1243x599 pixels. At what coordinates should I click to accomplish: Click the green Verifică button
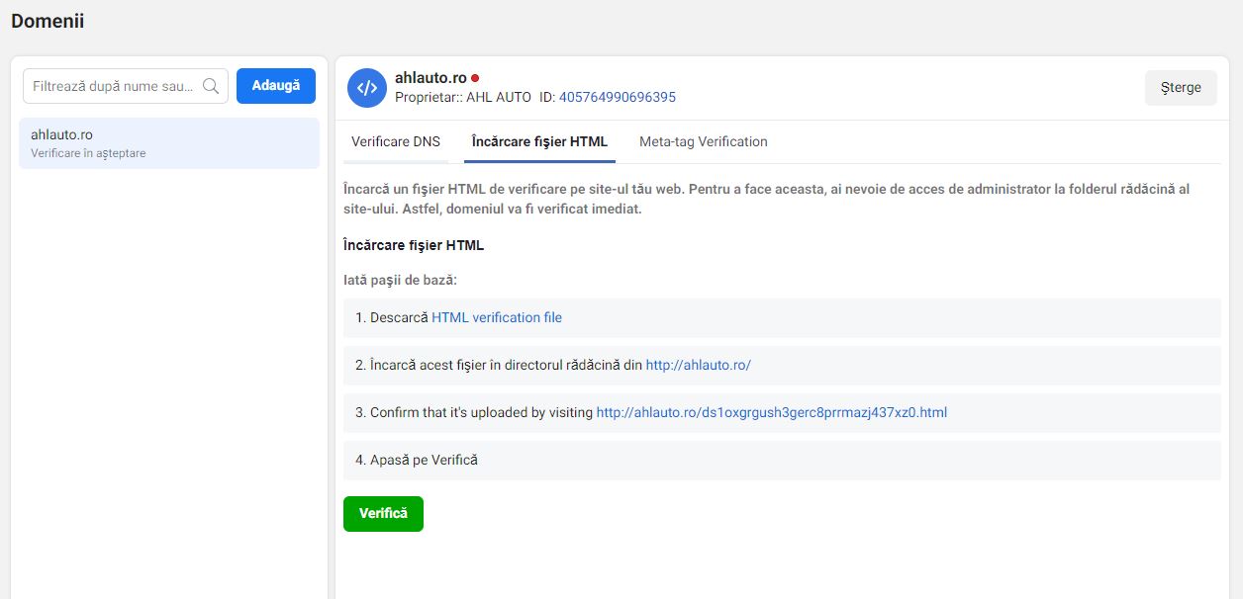tap(383, 514)
